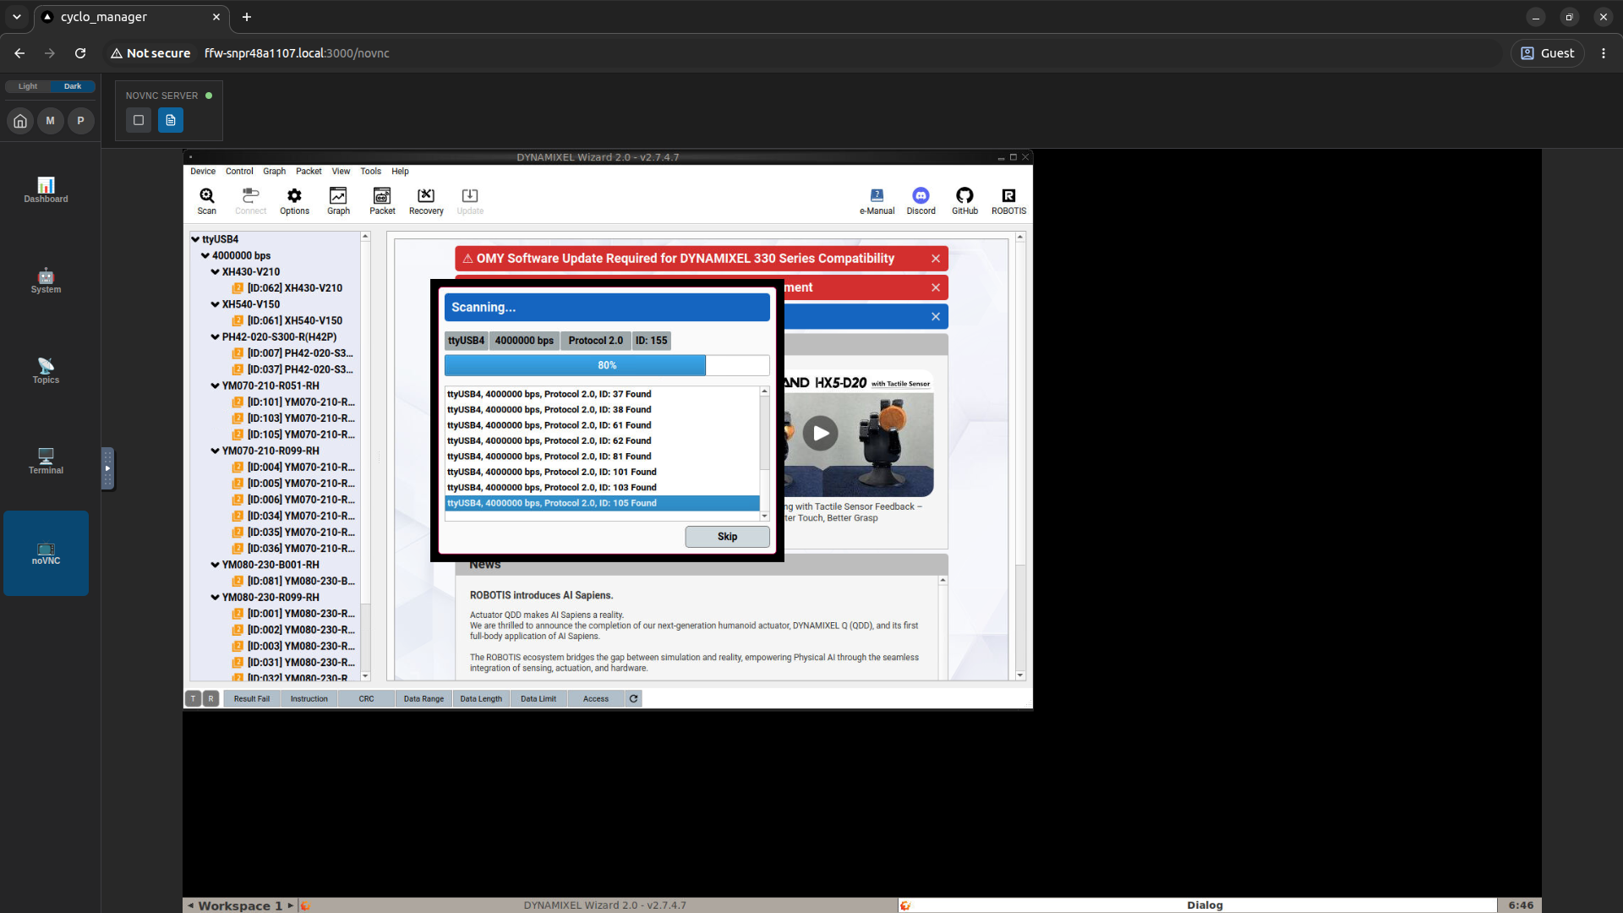
Task: Switch theme toggle to Dark
Action: coord(73,86)
